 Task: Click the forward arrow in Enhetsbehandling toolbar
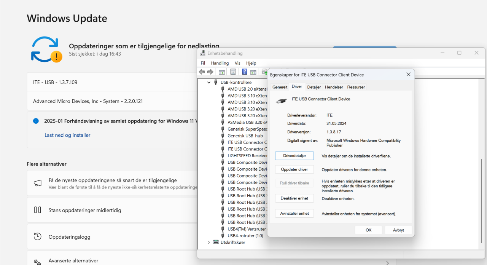tap(210, 72)
